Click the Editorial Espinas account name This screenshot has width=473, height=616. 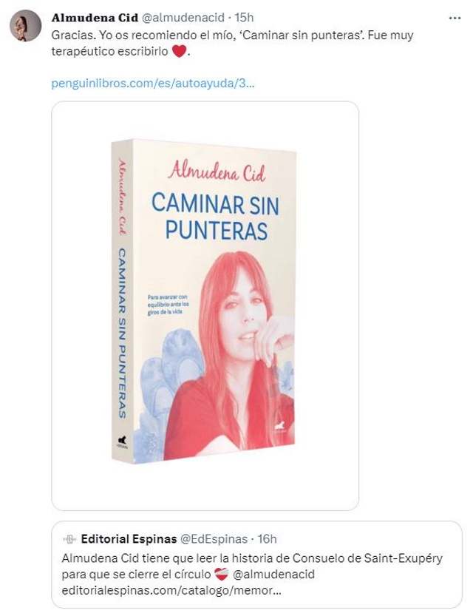129,539
